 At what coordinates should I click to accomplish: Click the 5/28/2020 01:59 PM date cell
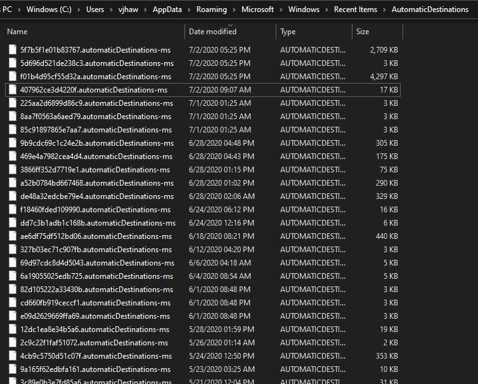pos(221,329)
